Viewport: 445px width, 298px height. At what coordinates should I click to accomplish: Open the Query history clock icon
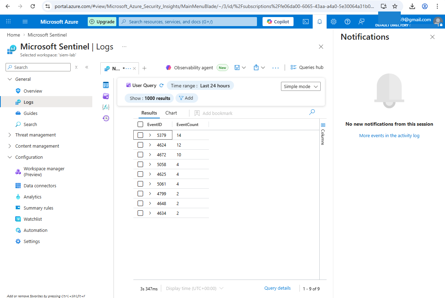click(106, 118)
